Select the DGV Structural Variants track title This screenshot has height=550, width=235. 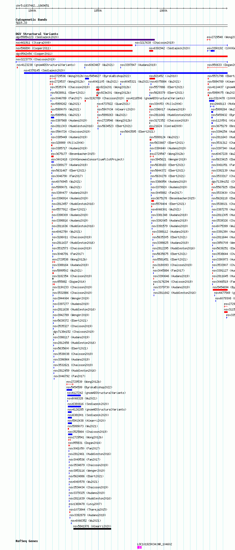37,34
